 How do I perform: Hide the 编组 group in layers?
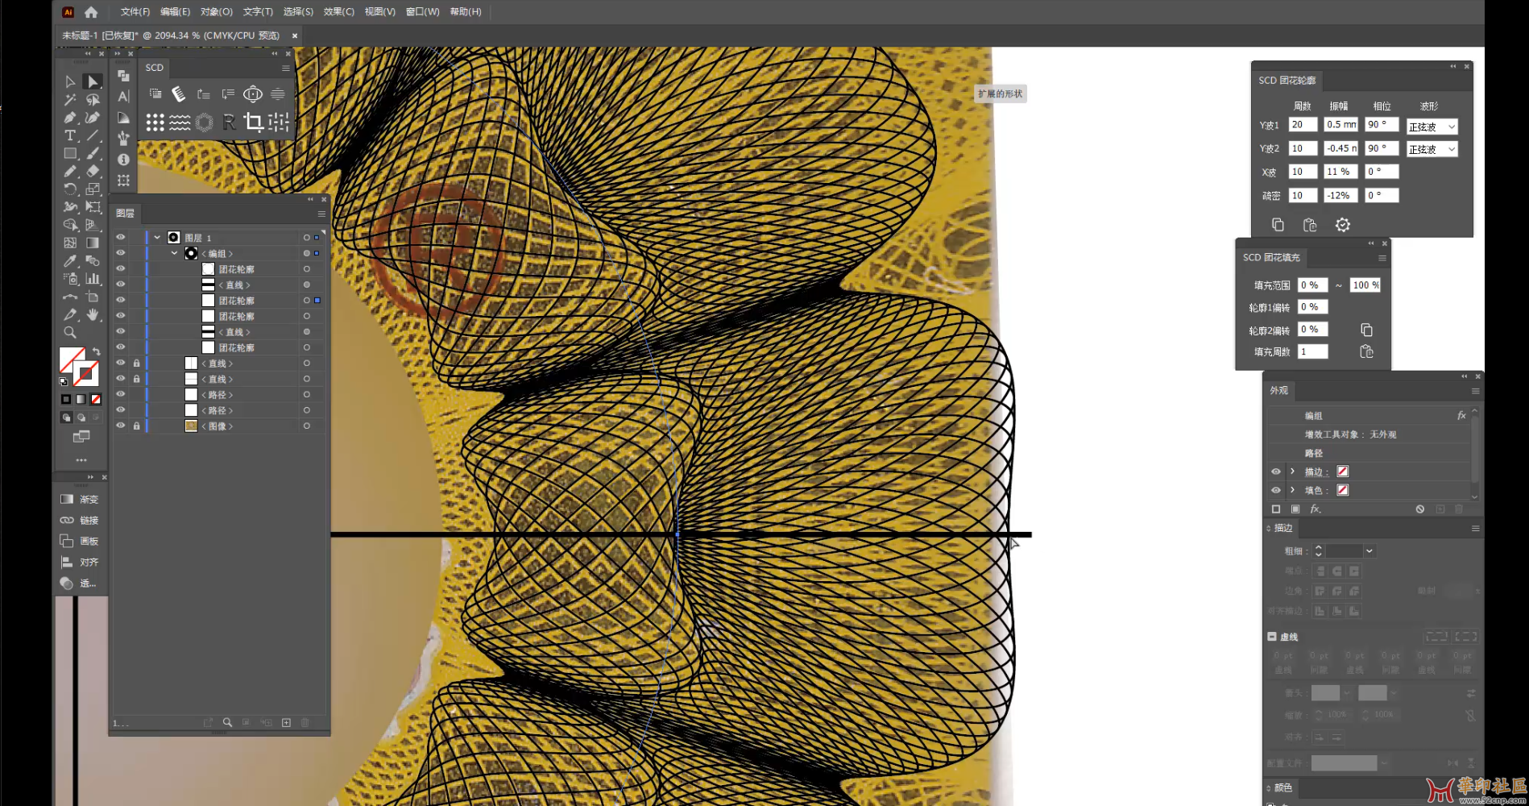(121, 253)
